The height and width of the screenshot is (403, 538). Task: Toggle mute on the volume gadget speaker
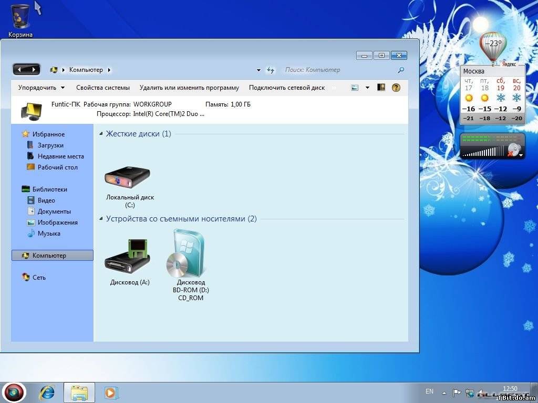tap(513, 150)
